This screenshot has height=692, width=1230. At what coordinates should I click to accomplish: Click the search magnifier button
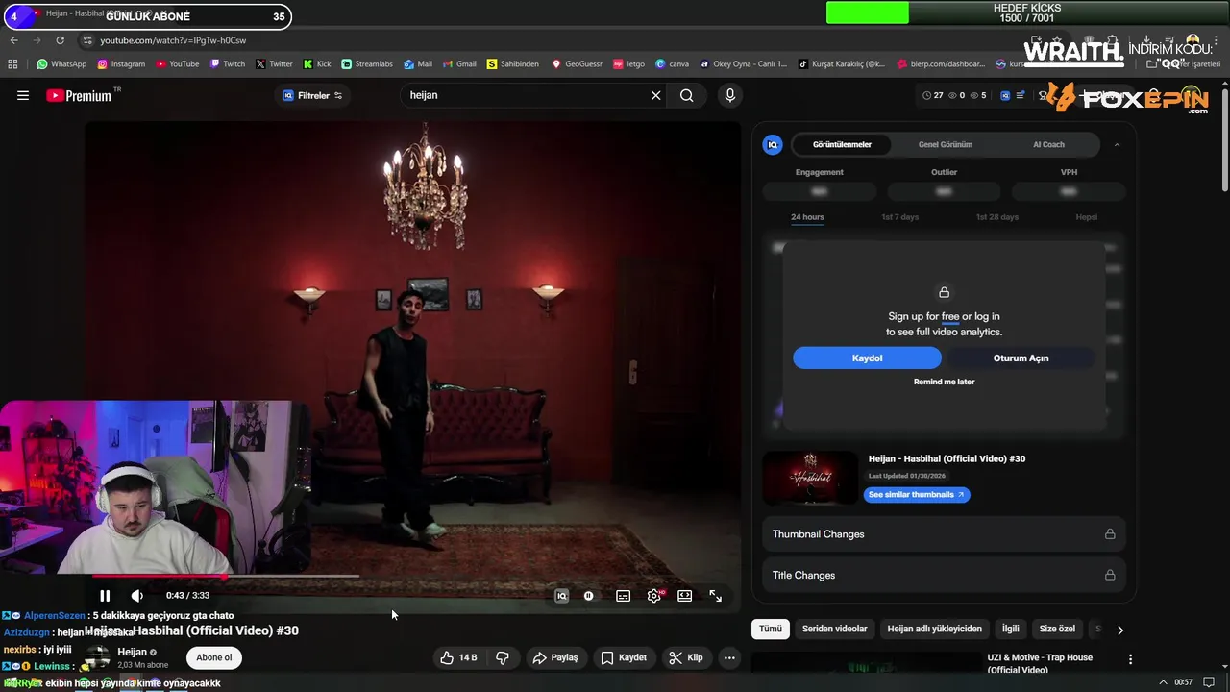687,95
